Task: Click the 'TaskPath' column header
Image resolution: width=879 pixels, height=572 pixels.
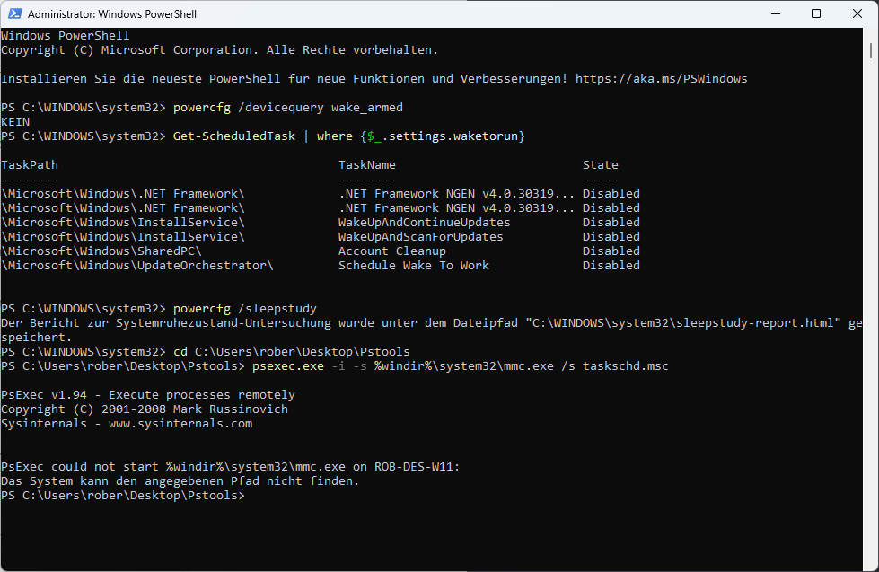Action: click(x=30, y=165)
